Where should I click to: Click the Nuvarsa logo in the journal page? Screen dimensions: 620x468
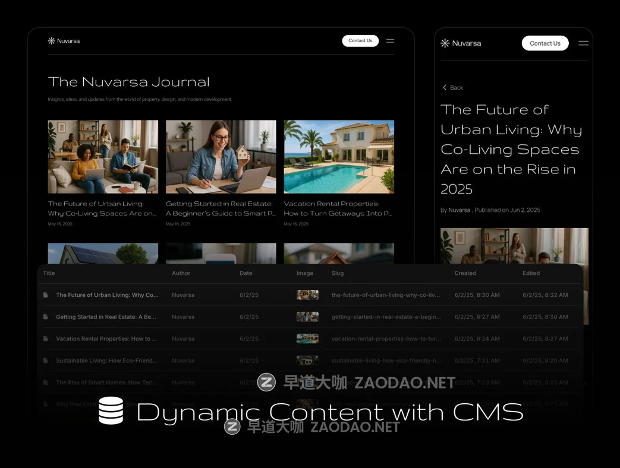click(64, 40)
